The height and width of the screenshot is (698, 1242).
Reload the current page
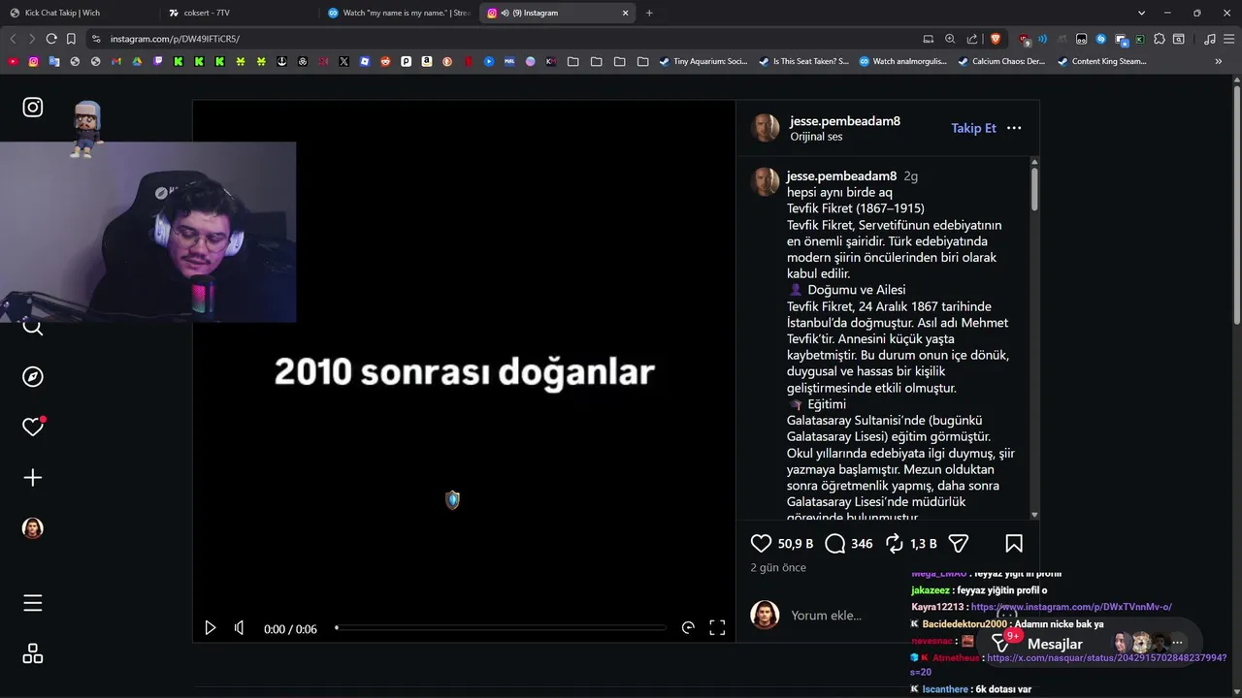(51, 39)
